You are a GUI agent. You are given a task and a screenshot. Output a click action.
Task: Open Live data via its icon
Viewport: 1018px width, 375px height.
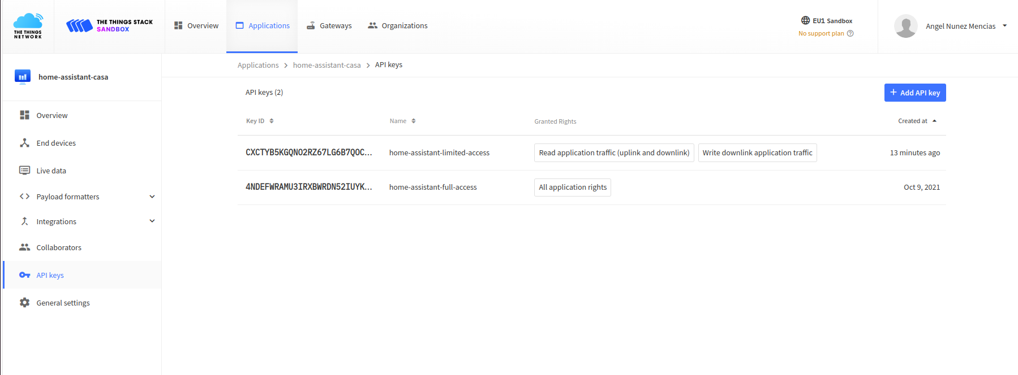click(x=24, y=171)
